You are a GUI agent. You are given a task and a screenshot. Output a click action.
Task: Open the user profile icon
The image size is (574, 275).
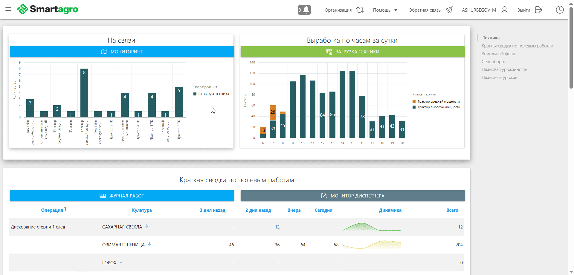point(504,10)
